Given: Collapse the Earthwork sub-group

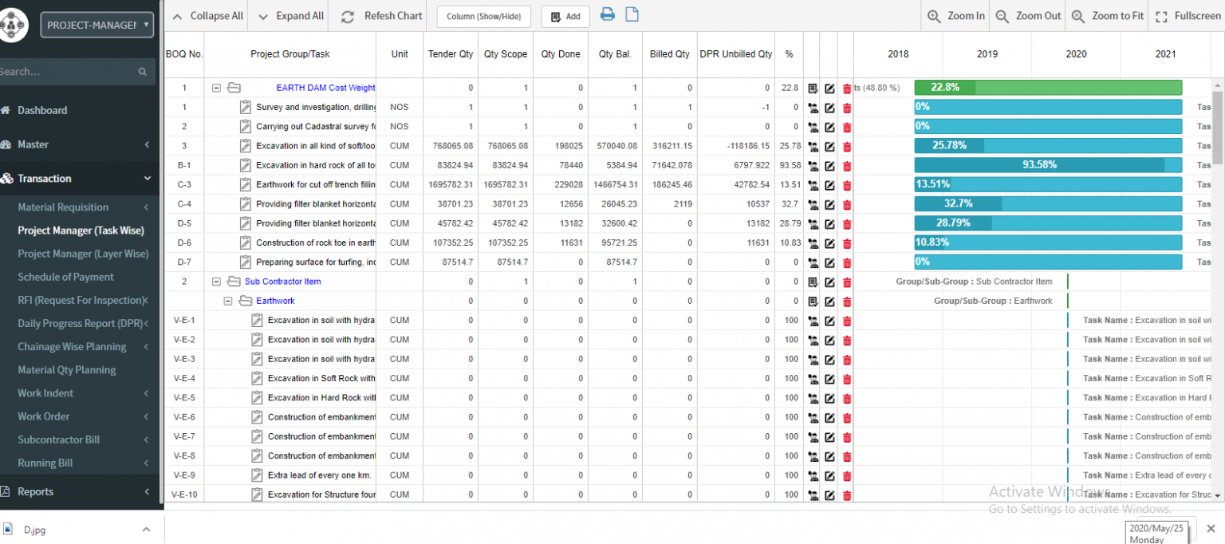Looking at the screenshot, I should click(x=229, y=301).
